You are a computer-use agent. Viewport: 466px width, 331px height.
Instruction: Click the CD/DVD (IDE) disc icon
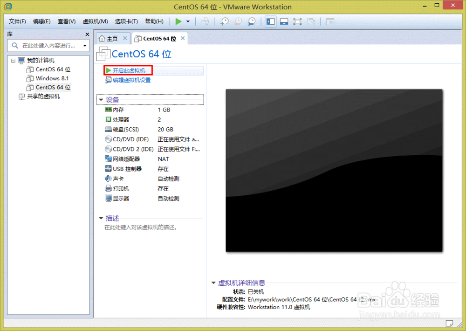coord(108,139)
